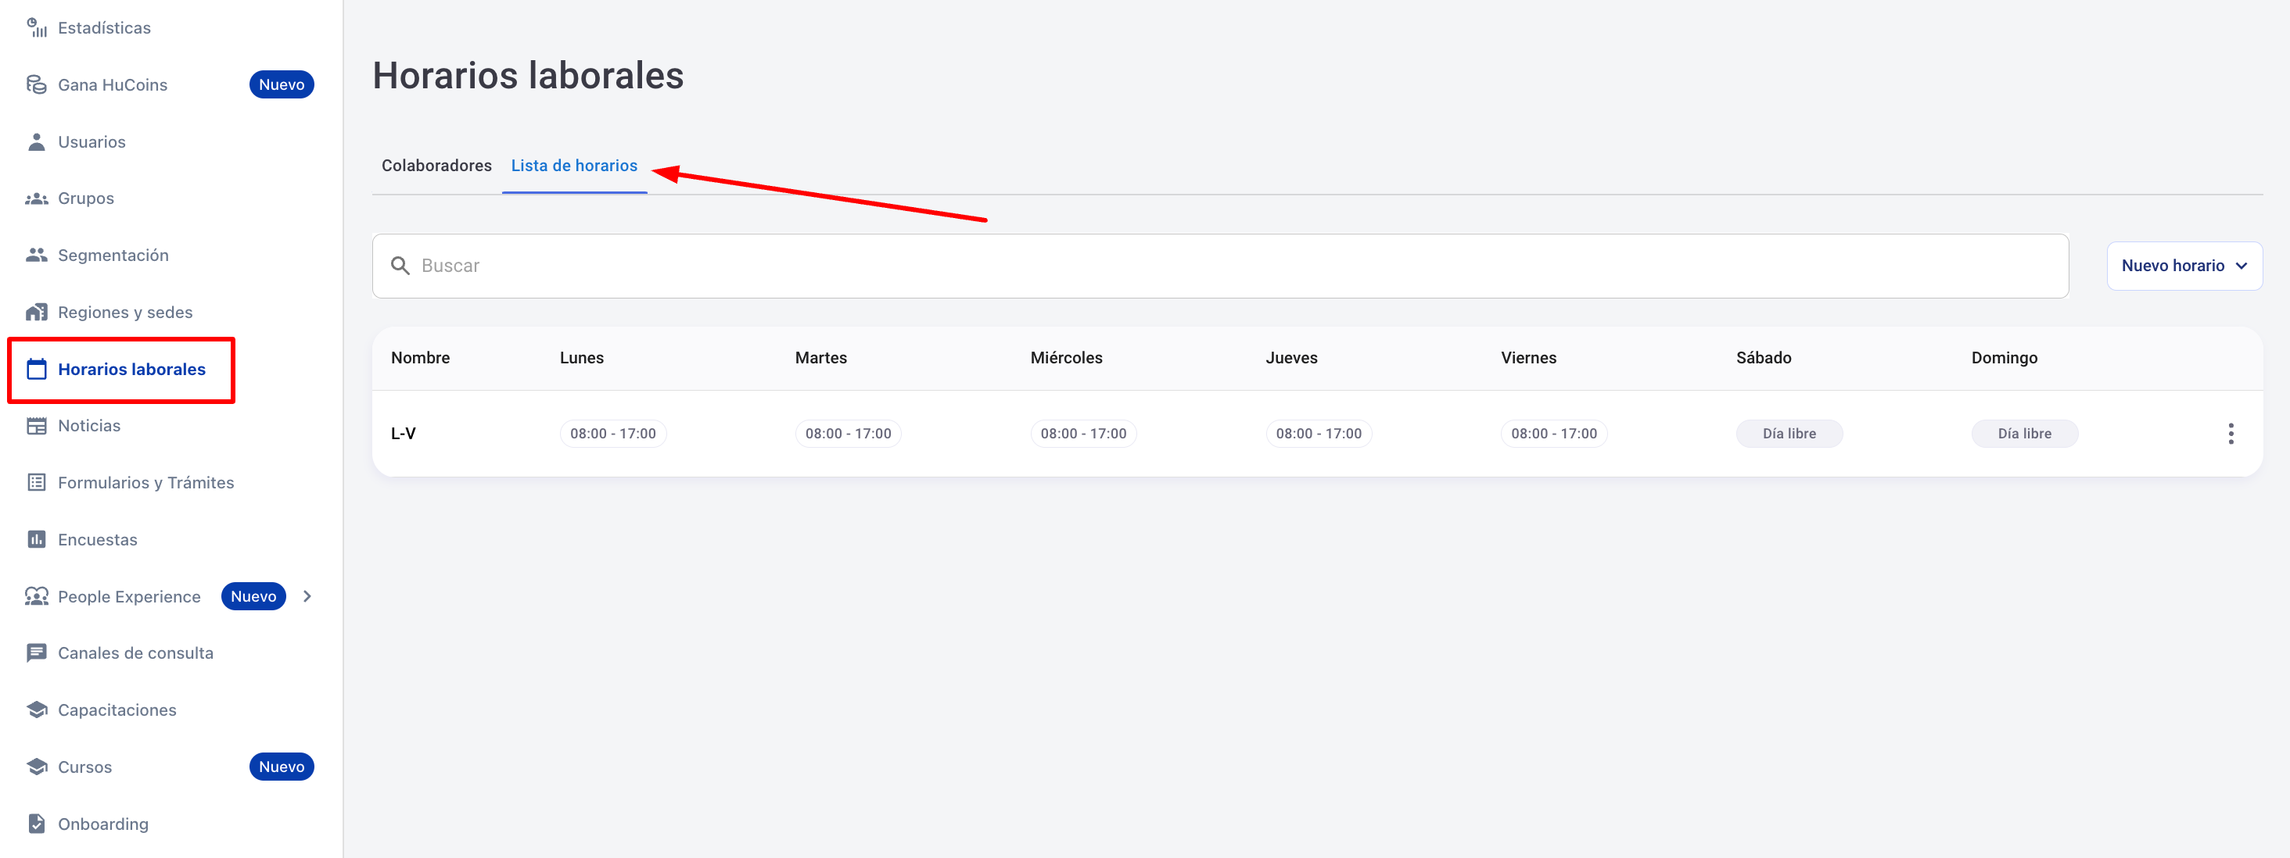
Task: Click the Horarios laborales calendar icon
Action: point(37,369)
